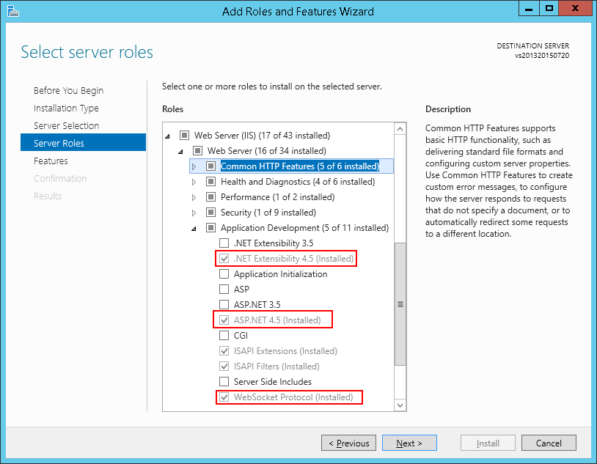Click scroll up arrow in Roles list
This screenshot has height=464, width=597.
pyautogui.click(x=400, y=129)
